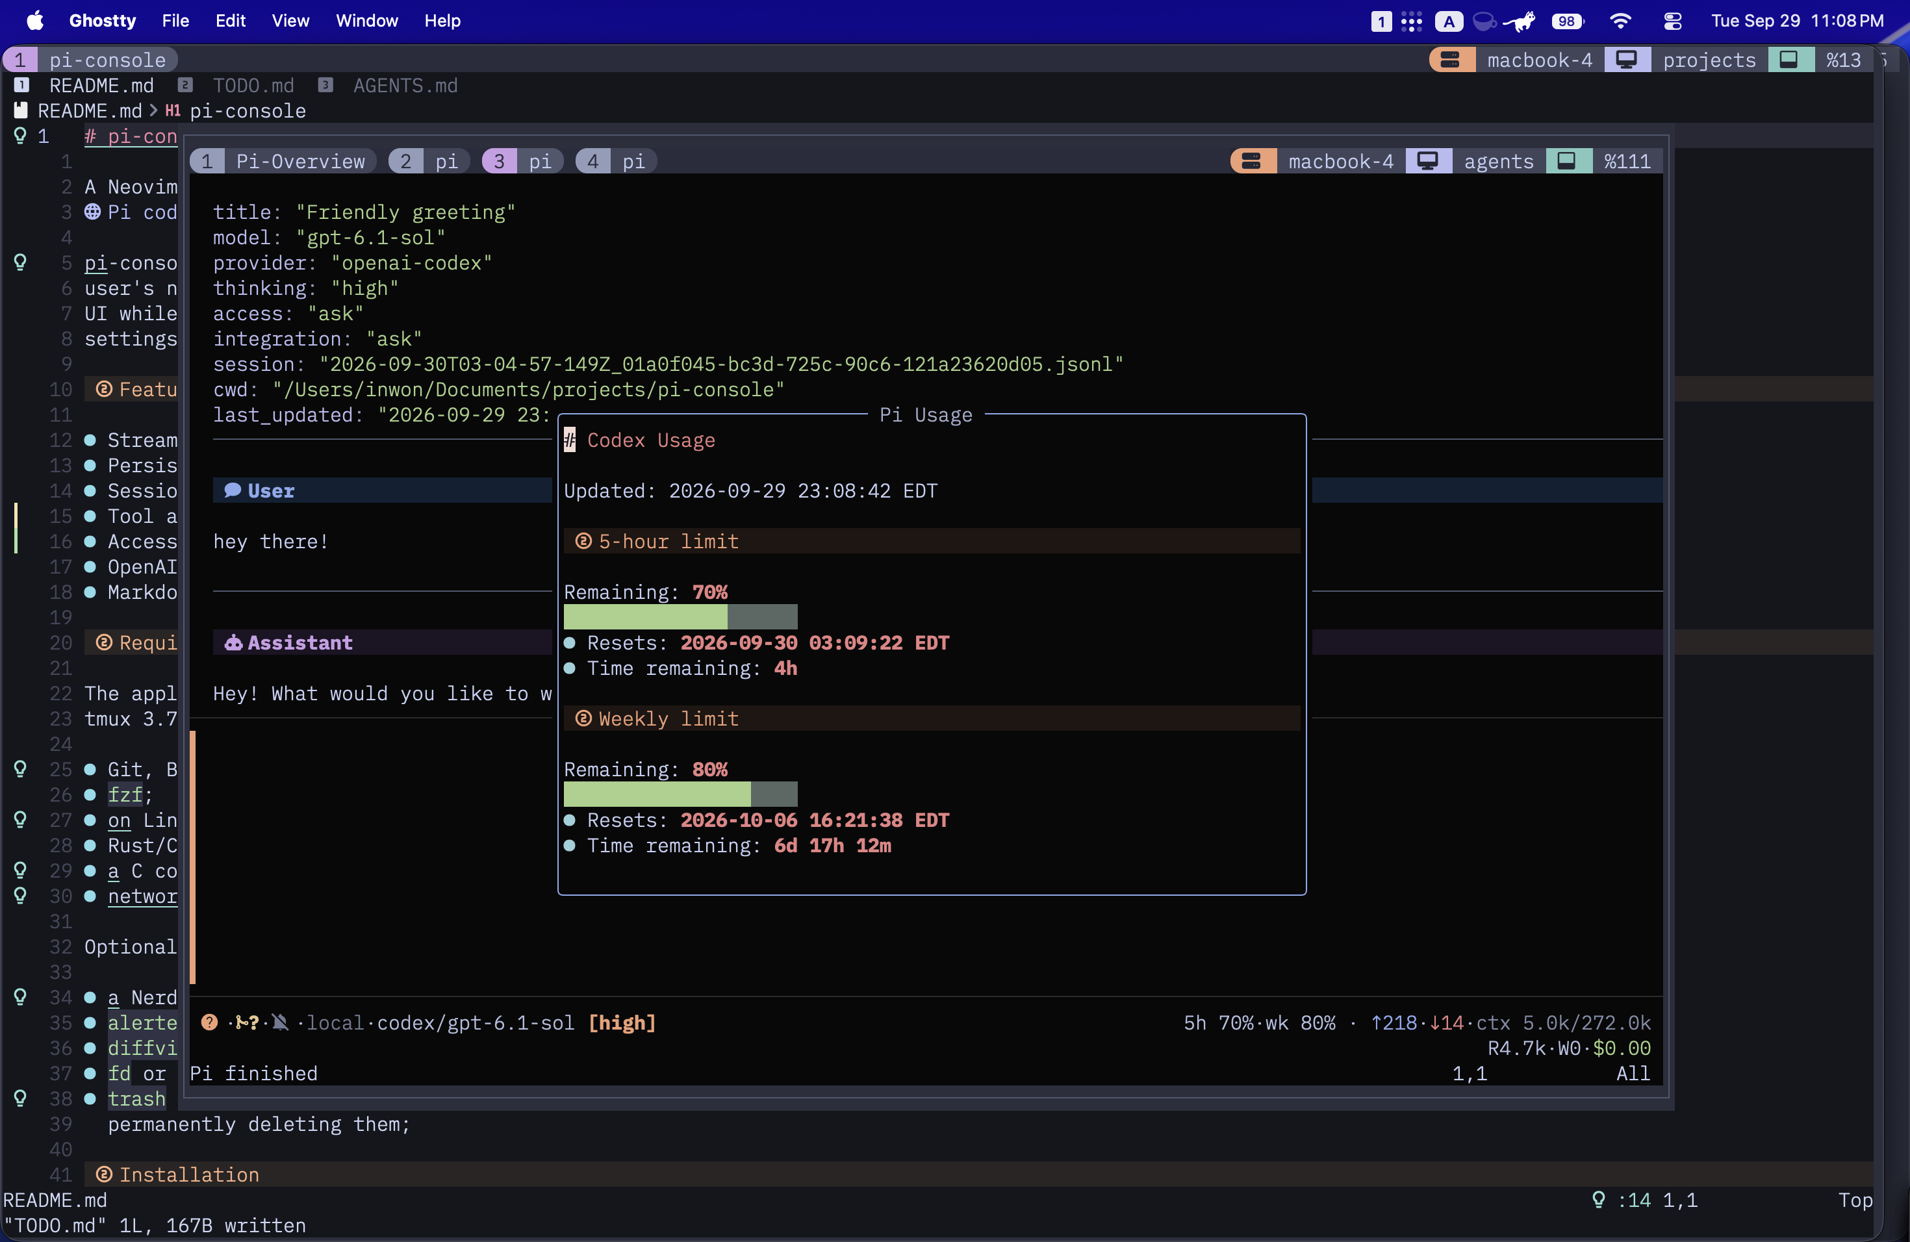Click the pane icon before %111

tap(1568, 161)
